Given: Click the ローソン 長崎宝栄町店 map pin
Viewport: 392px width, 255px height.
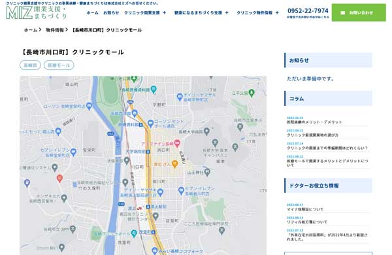Looking at the screenshot, I should (x=89, y=106).
